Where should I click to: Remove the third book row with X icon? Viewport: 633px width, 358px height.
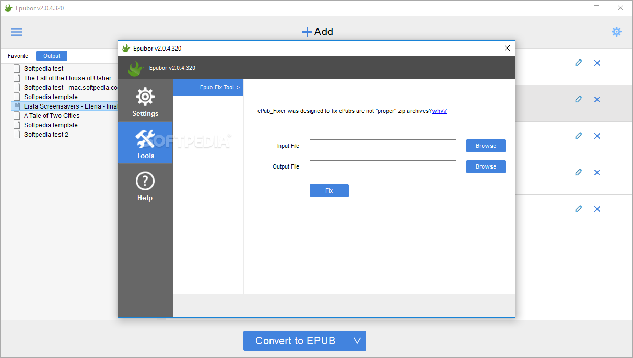(597, 136)
